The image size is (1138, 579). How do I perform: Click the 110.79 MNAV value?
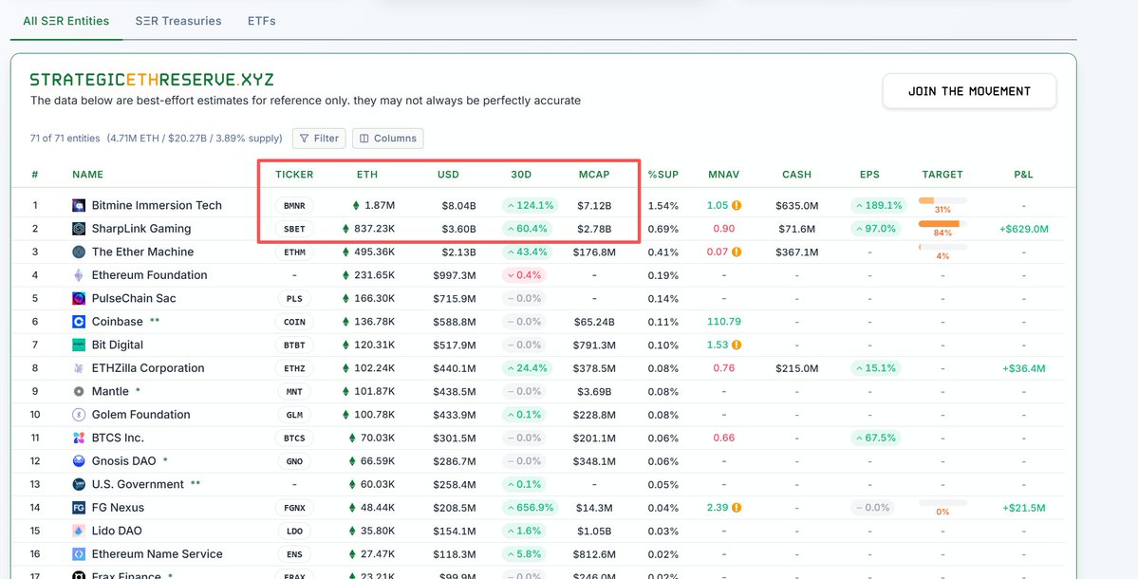point(723,322)
